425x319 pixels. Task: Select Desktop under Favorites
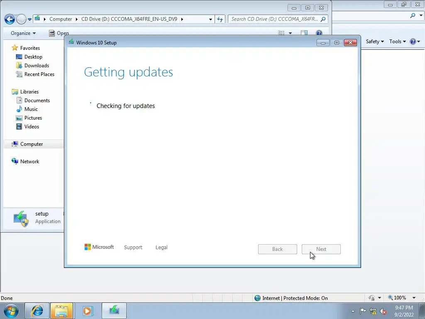(x=29, y=56)
